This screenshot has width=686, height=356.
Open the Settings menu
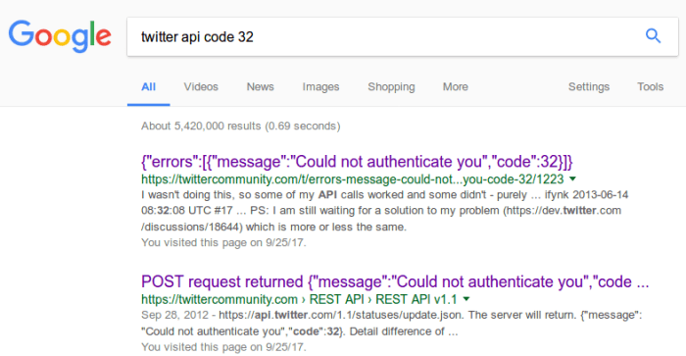tap(589, 86)
